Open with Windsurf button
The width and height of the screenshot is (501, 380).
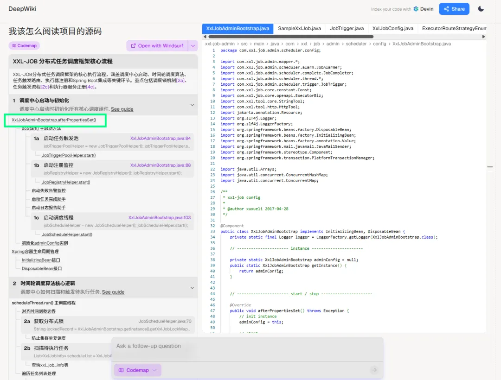157,45
